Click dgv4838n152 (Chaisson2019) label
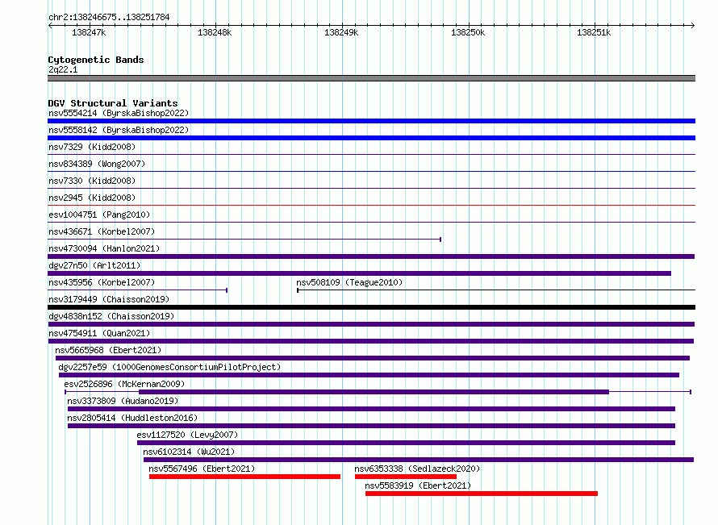This screenshot has height=525, width=718. (x=111, y=316)
